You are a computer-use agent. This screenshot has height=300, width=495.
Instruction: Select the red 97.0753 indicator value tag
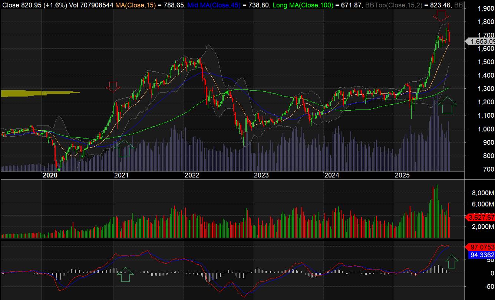click(x=480, y=247)
